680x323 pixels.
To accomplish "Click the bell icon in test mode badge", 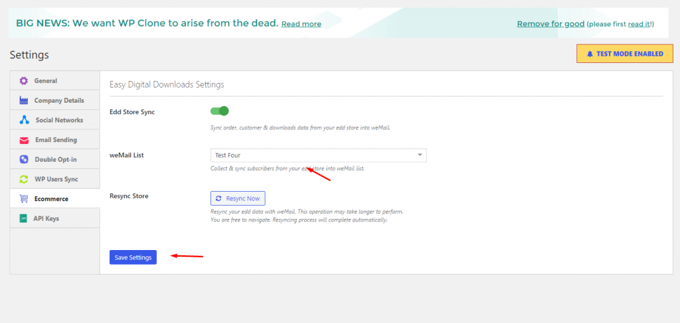I will [x=590, y=54].
